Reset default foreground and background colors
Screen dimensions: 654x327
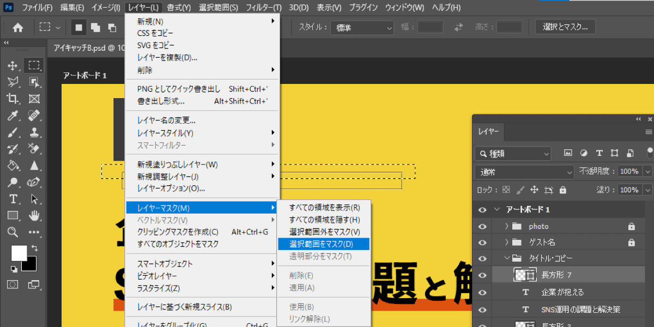point(14,269)
